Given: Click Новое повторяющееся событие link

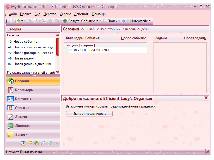Looking at the screenshot, I should (33, 53).
